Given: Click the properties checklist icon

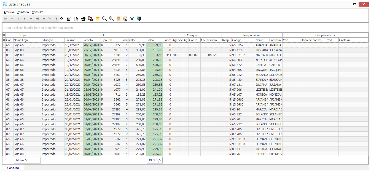Looking at the screenshot, I should tap(69, 19).
